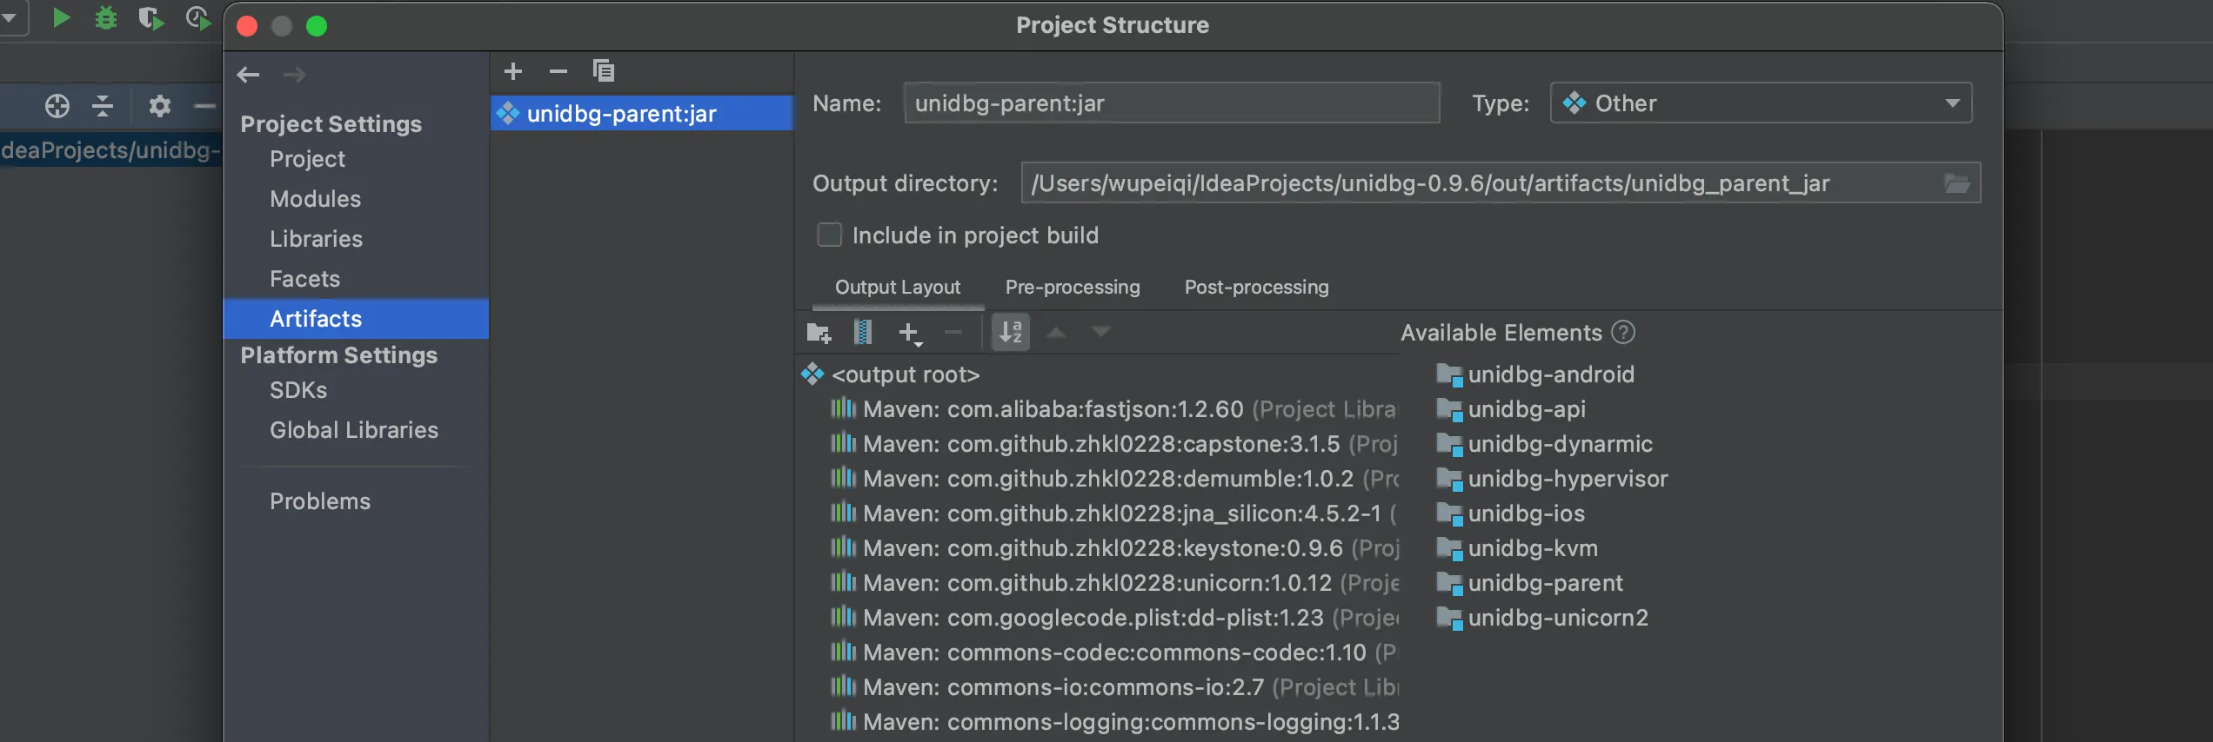Switch to the Post-processing tab
2213x742 pixels.
pyautogui.click(x=1257, y=288)
